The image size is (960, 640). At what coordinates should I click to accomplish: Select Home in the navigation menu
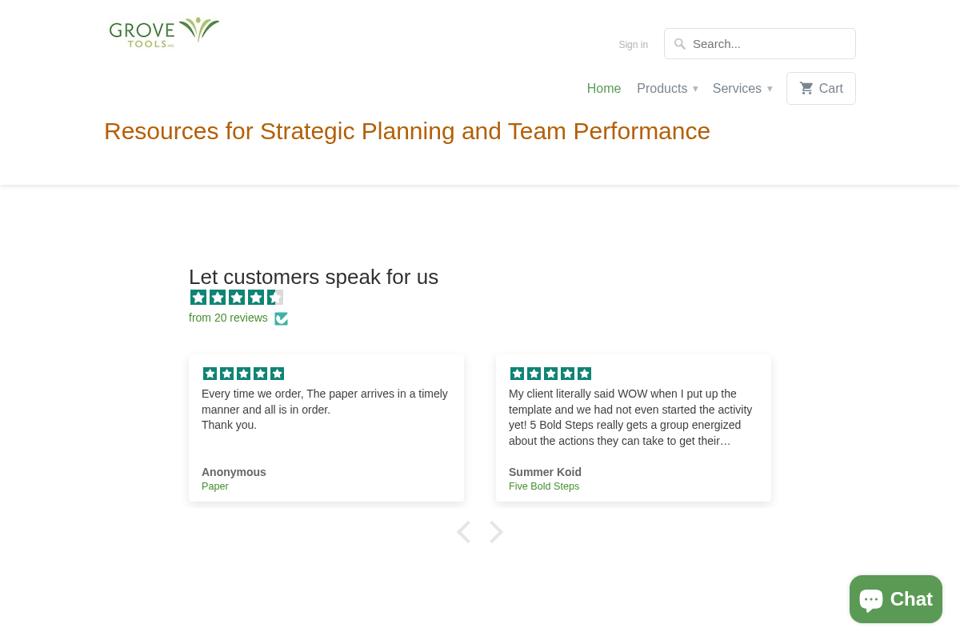(x=604, y=88)
